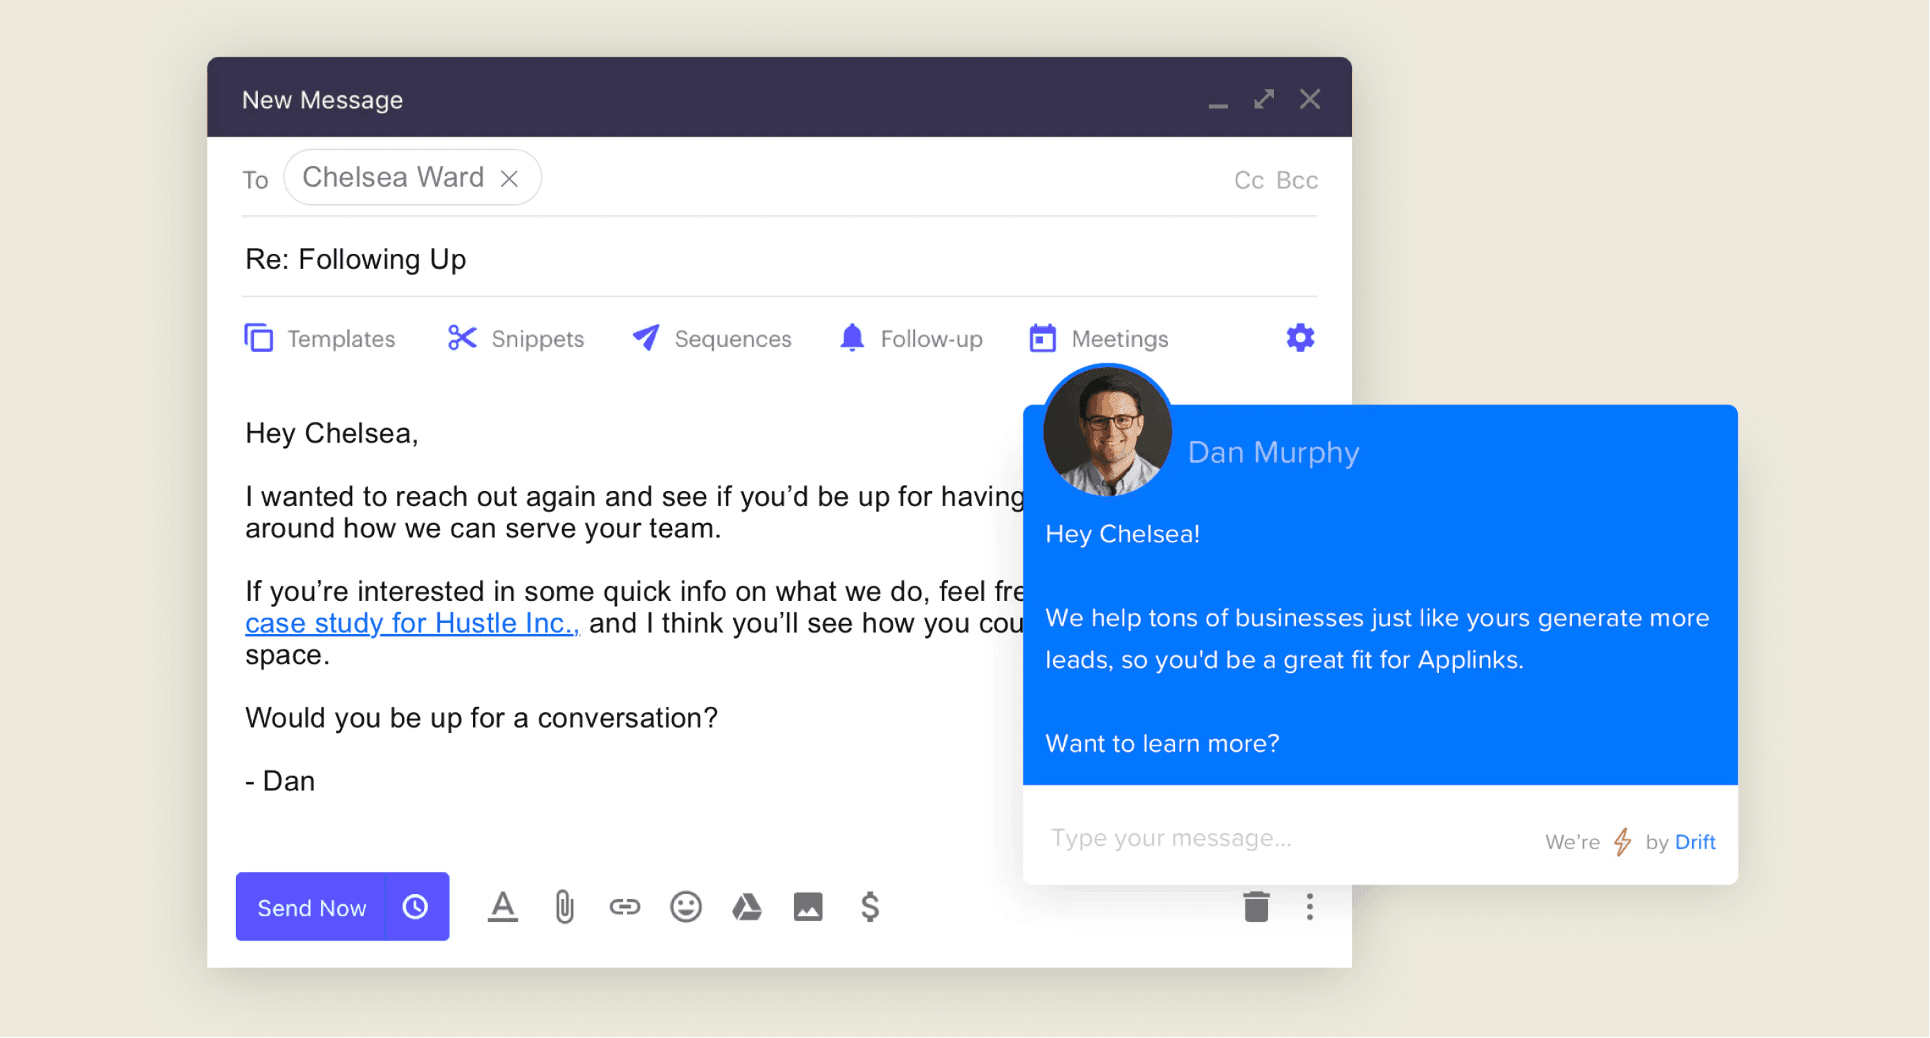Click the emoji icon in compose toolbar
The width and height of the screenshot is (1930, 1038).
pos(685,907)
